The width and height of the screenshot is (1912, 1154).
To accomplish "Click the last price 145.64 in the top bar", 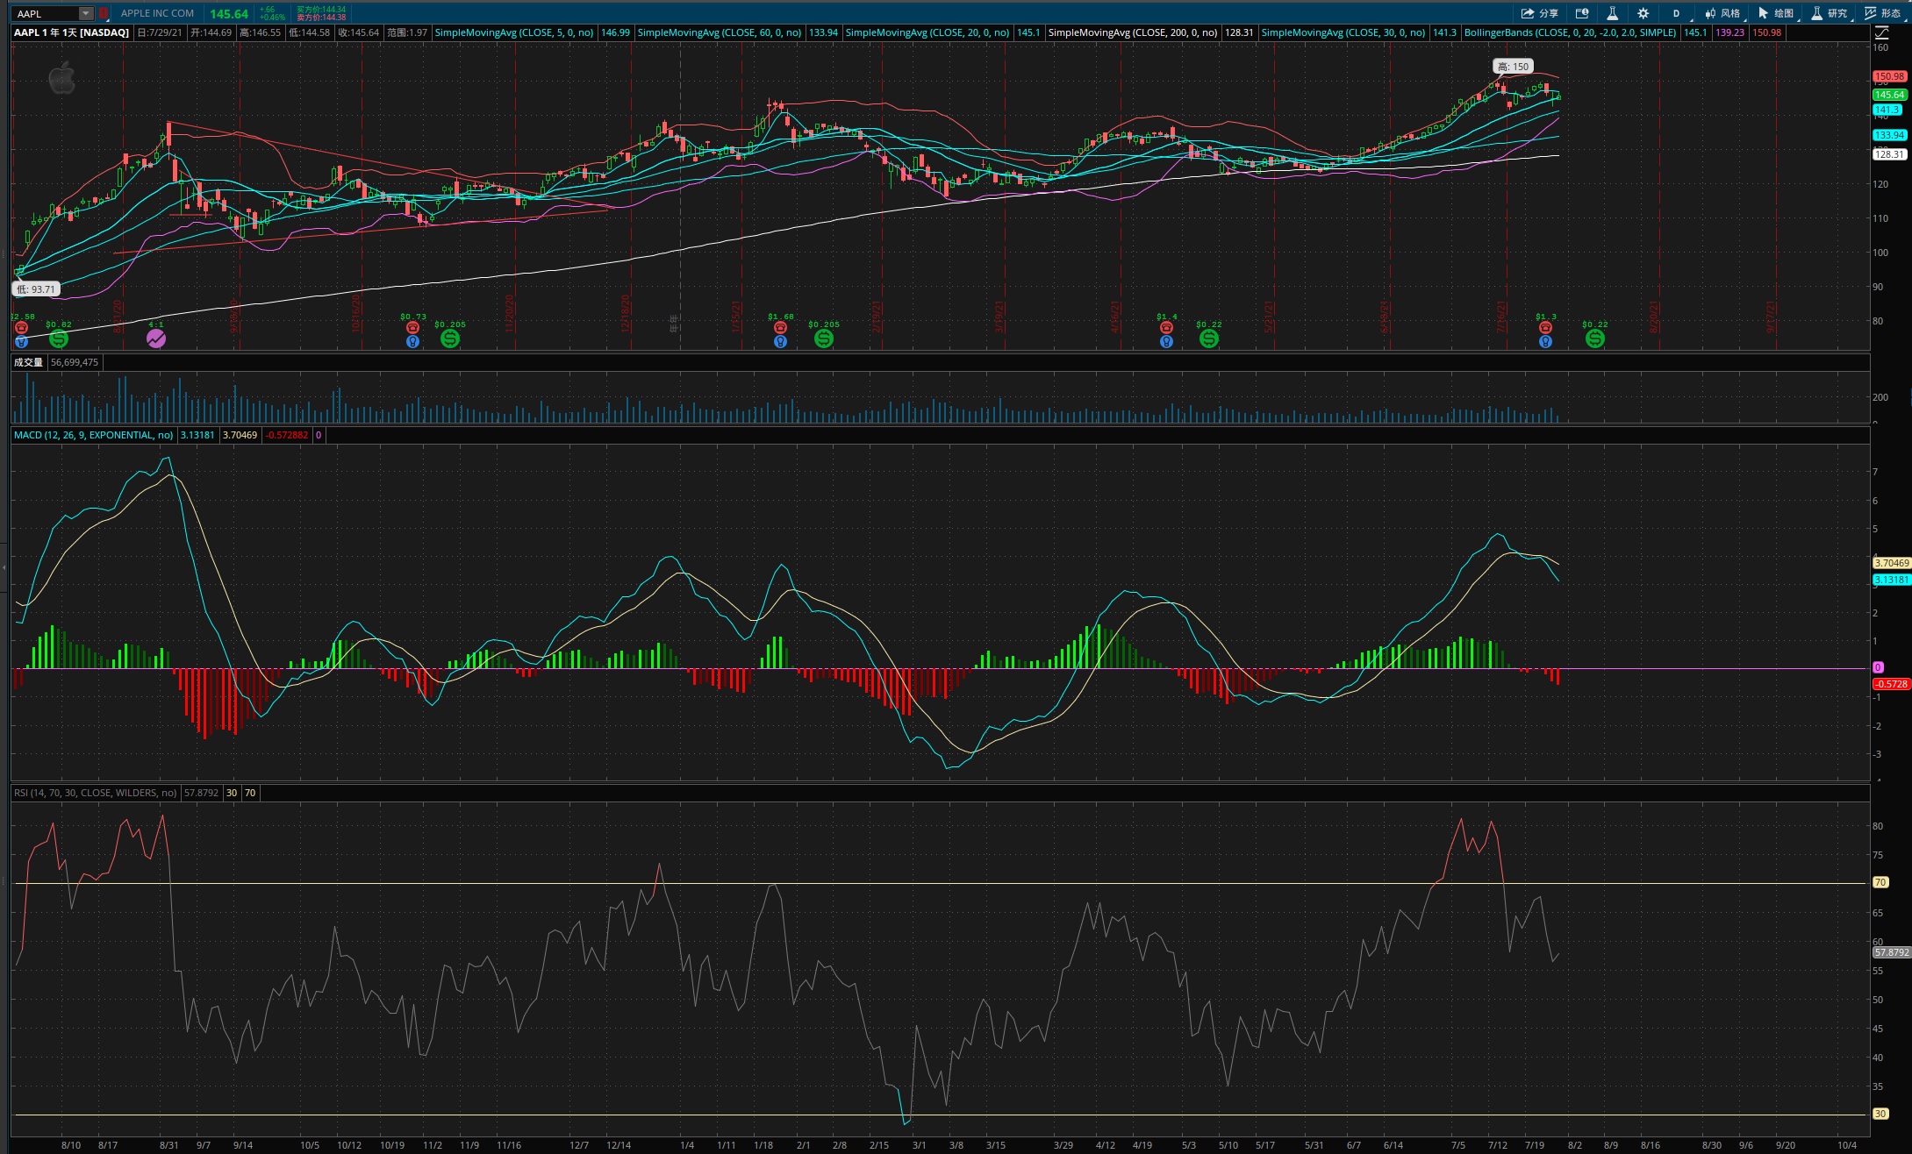I will 229,14.
